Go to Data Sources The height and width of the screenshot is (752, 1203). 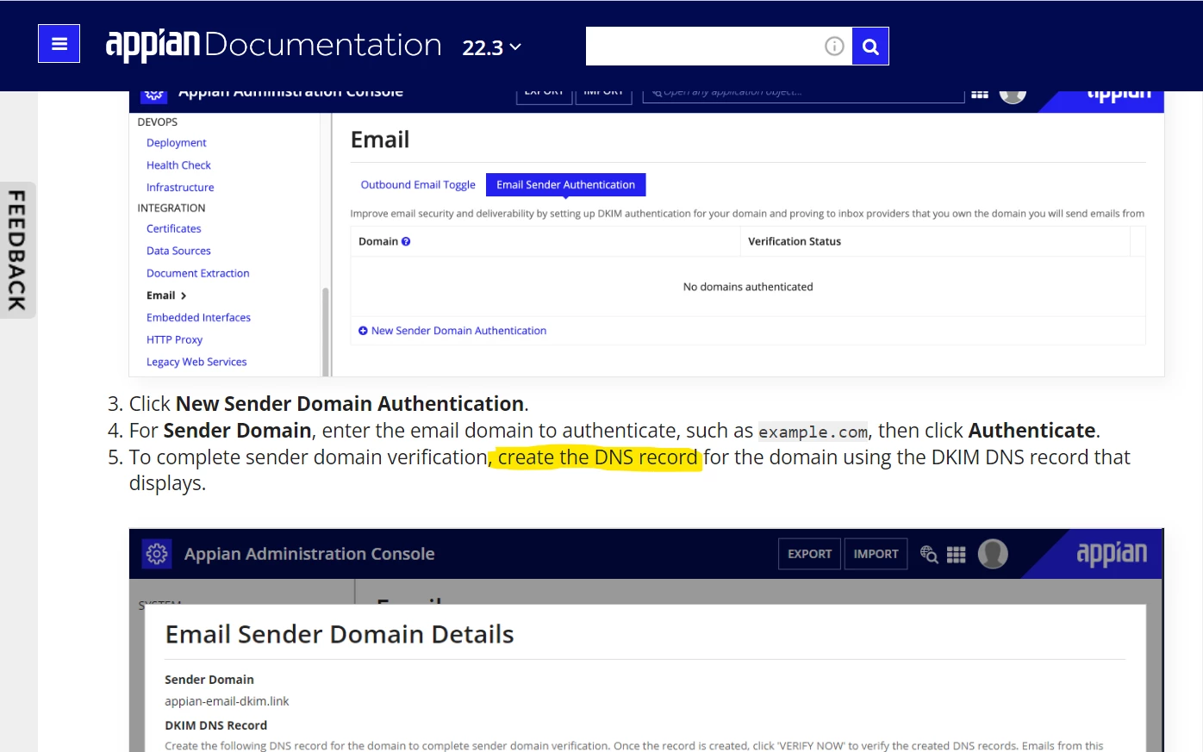pyautogui.click(x=178, y=252)
